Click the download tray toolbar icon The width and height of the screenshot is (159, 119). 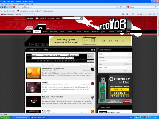pos(138,14)
